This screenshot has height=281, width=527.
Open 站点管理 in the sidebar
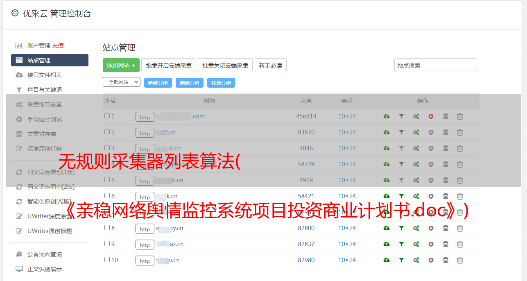click(50, 60)
